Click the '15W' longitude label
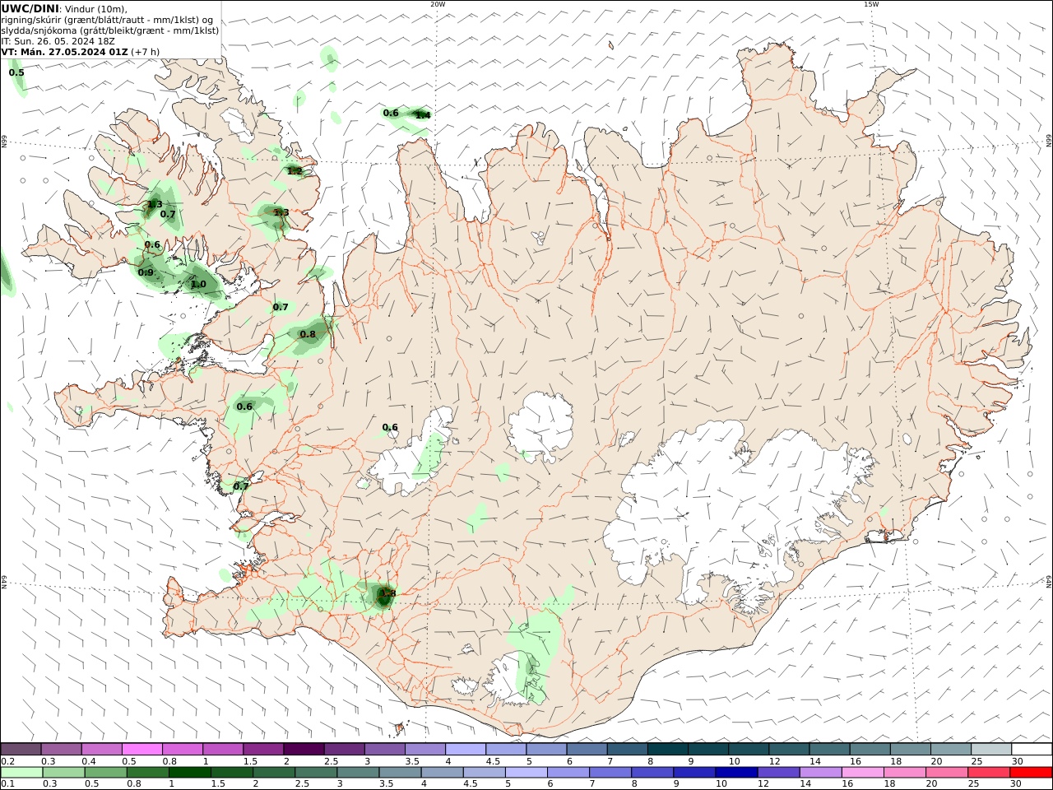Screen dimensions: 1053x790 click(x=871, y=4)
